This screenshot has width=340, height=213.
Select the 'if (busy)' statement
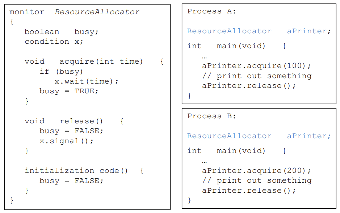point(61,72)
